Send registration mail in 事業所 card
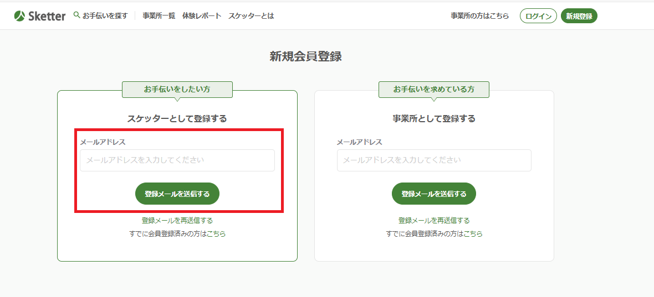This screenshot has height=297, width=654. point(434,194)
